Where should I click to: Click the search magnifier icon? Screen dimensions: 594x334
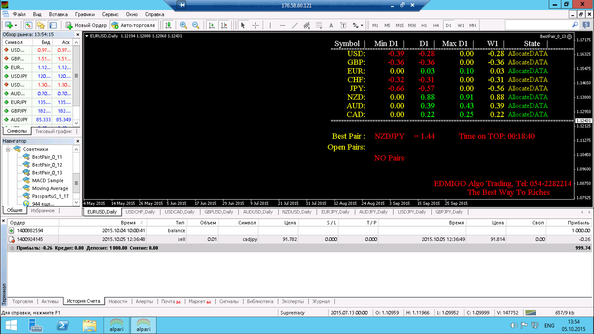(x=575, y=25)
